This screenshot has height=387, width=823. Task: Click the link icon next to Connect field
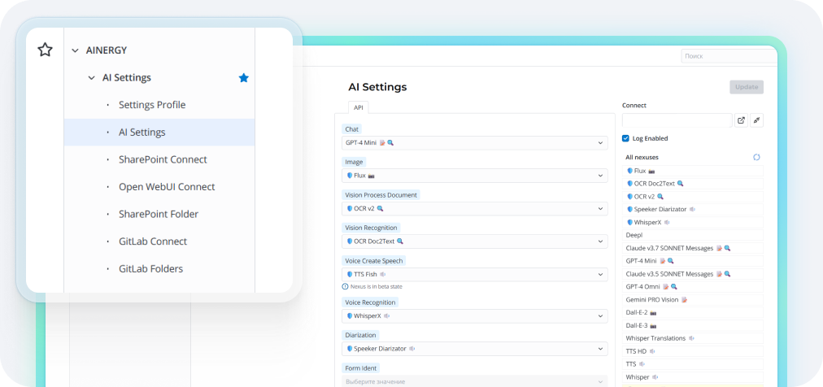pyautogui.click(x=756, y=120)
